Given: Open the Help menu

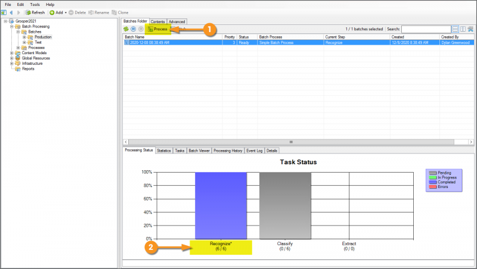Looking at the screenshot, I should 50,5.
